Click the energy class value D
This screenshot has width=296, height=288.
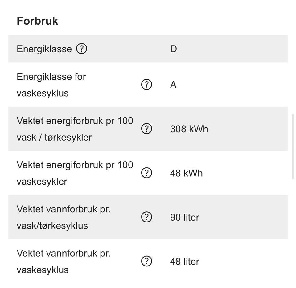(173, 49)
